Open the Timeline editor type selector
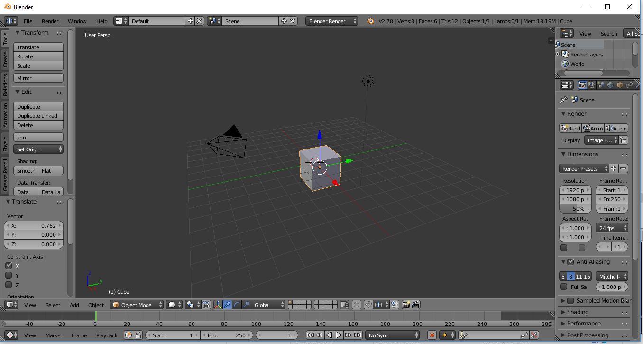The width and height of the screenshot is (643, 344). [x=11, y=335]
